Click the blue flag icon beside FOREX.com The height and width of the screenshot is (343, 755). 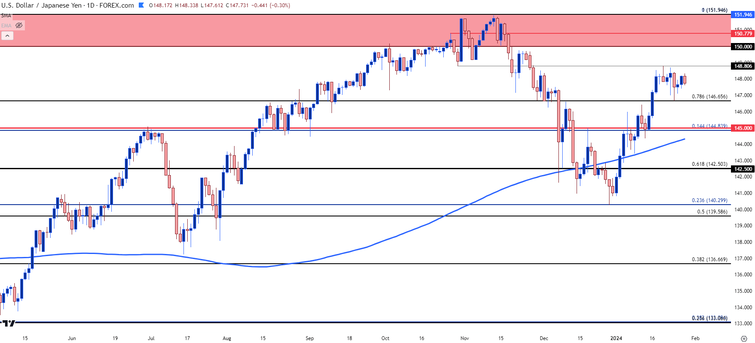[x=141, y=5]
